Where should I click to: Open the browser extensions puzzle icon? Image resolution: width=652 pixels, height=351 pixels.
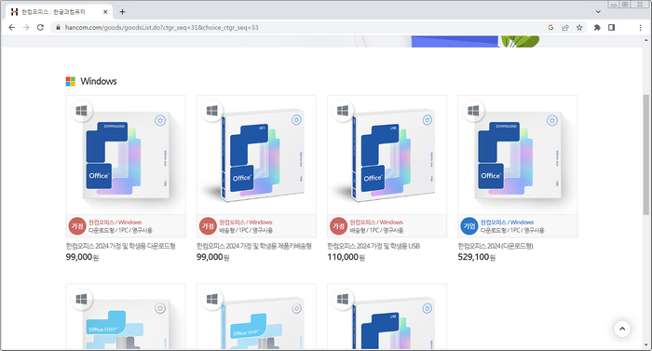click(x=597, y=27)
